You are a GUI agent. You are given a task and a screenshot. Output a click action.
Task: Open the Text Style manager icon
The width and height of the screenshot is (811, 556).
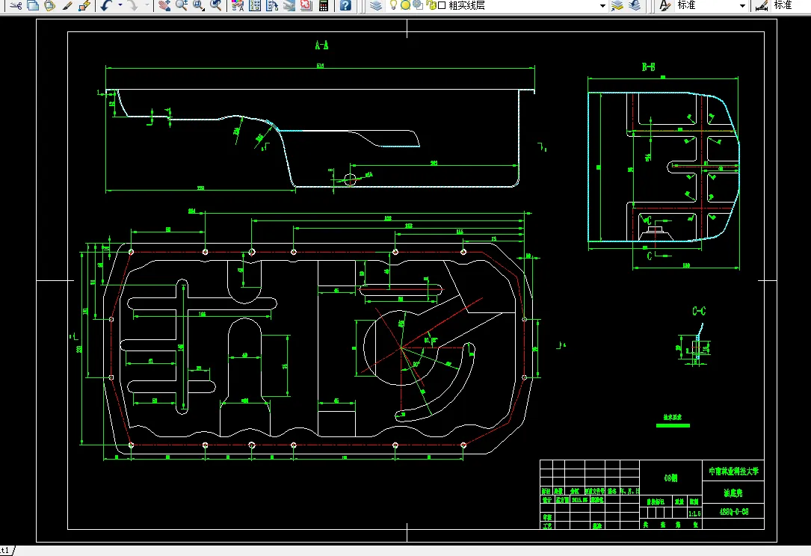pos(664,6)
